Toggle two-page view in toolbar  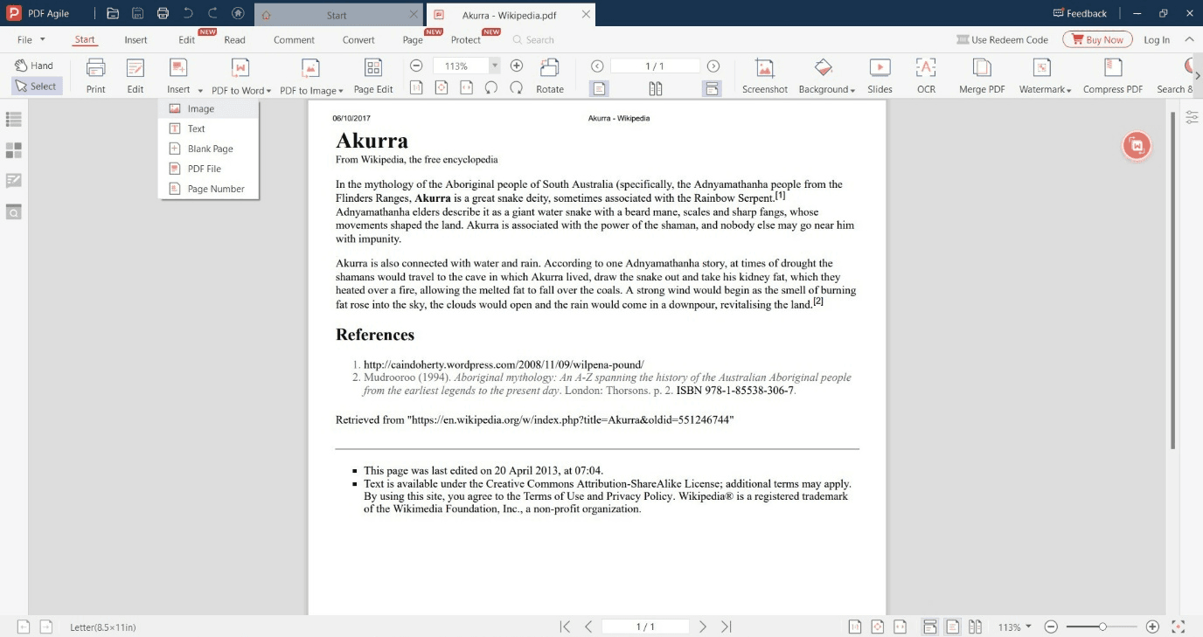[656, 88]
